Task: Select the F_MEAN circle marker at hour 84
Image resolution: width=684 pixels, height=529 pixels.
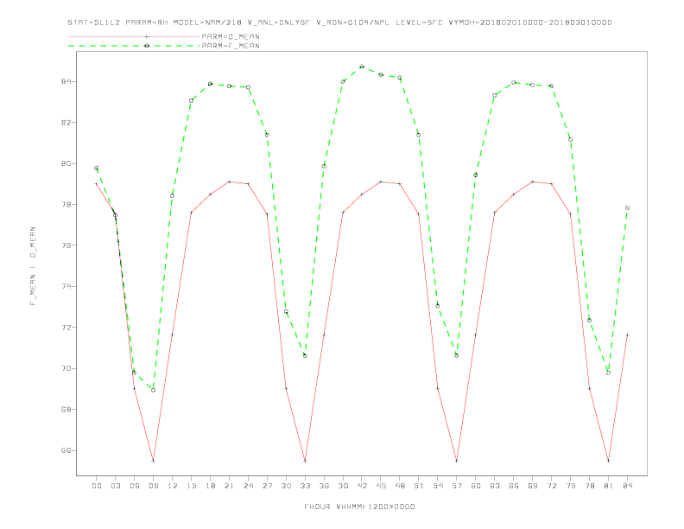Action: tap(627, 208)
